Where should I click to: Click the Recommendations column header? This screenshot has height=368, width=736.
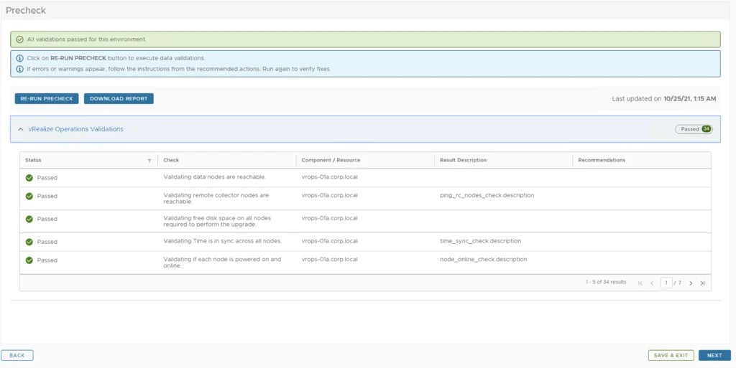pos(602,160)
